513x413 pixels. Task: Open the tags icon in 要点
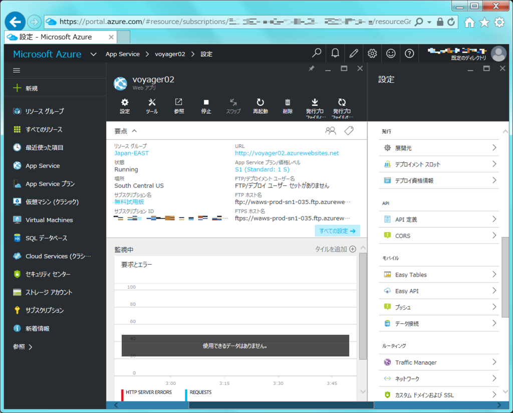349,131
